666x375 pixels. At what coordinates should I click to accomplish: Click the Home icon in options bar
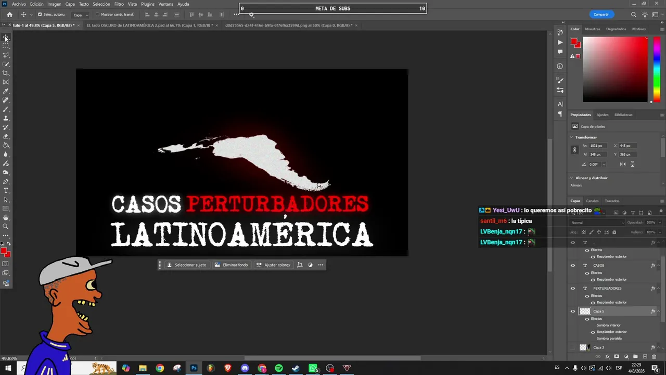click(9, 15)
